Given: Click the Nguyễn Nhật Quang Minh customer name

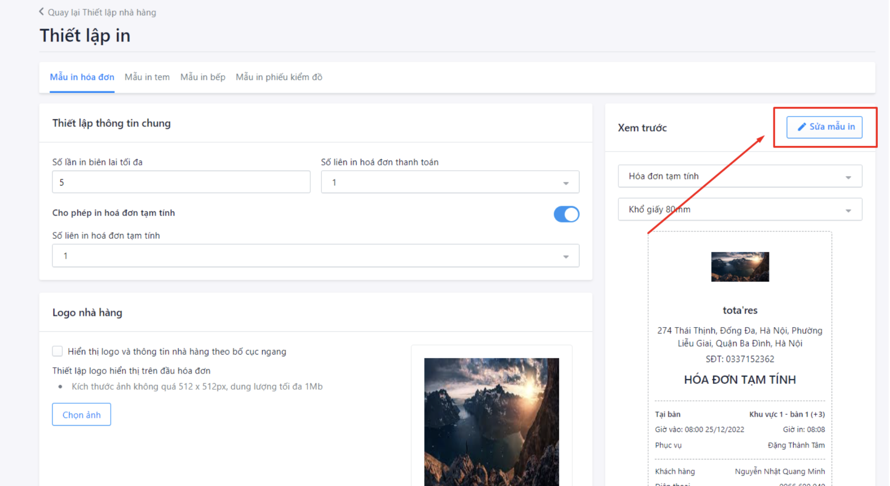Looking at the screenshot, I should click(780, 471).
